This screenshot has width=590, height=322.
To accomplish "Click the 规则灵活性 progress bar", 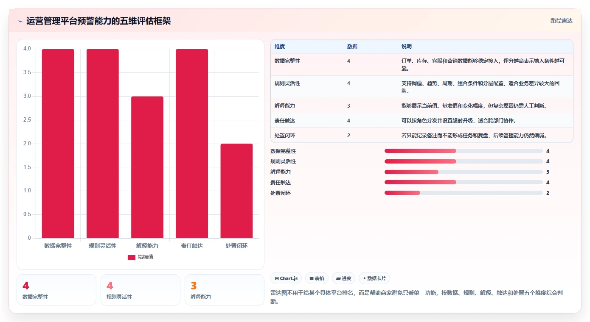I will (x=464, y=161).
